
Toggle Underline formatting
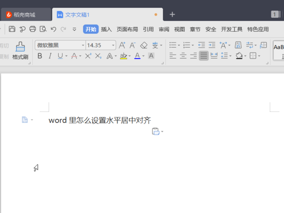coord(60,56)
